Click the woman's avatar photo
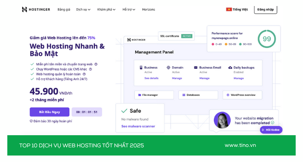Viewport: 303px width, 162px height. coord(222,120)
